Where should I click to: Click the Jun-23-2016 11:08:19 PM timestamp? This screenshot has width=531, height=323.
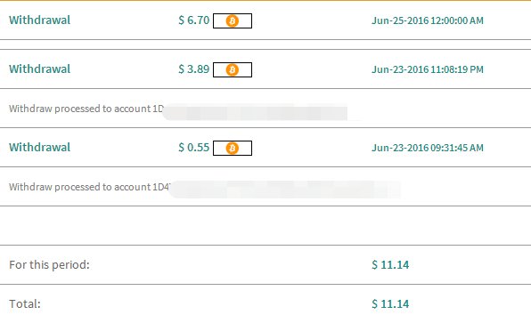pyautogui.click(x=428, y=69)
